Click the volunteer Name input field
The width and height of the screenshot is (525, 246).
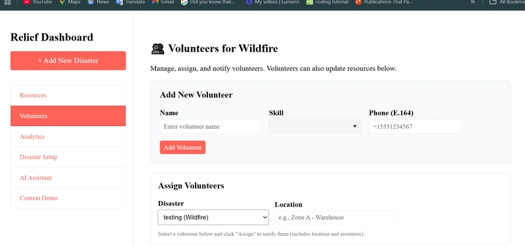pyautogui.click(x=211, y=127)
